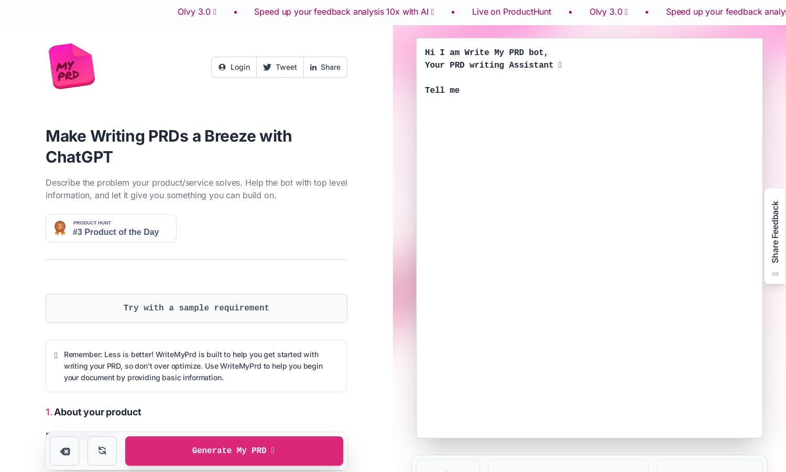
Task: Click the LinkedIn icon beside Share
Action: coord(313,67)
